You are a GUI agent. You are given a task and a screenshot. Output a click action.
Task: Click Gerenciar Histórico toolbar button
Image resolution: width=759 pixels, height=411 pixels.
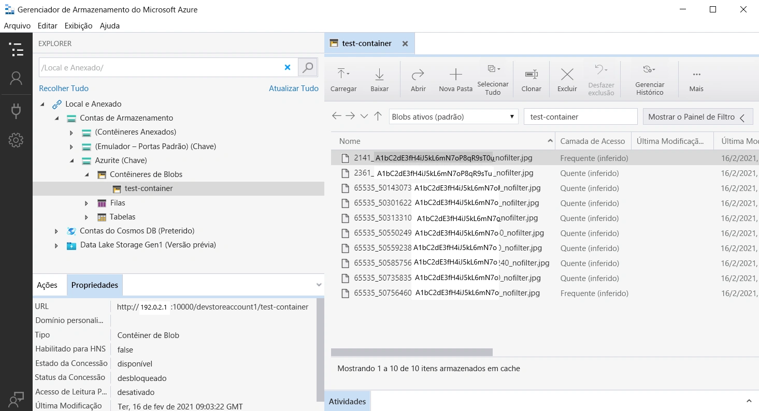pos(650,79)
